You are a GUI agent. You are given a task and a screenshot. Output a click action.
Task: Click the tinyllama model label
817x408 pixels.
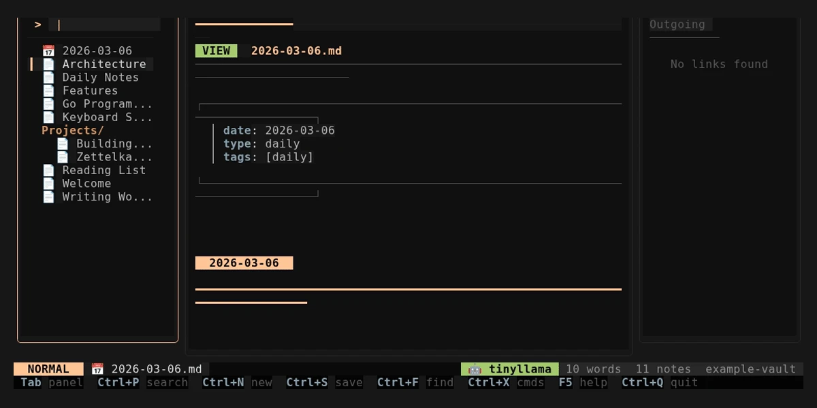click(x=520, y=369)
